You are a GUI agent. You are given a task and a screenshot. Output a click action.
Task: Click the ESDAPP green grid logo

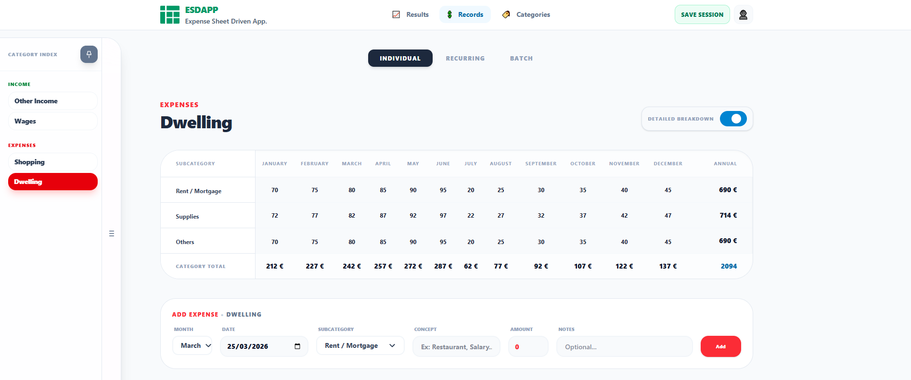170,15
